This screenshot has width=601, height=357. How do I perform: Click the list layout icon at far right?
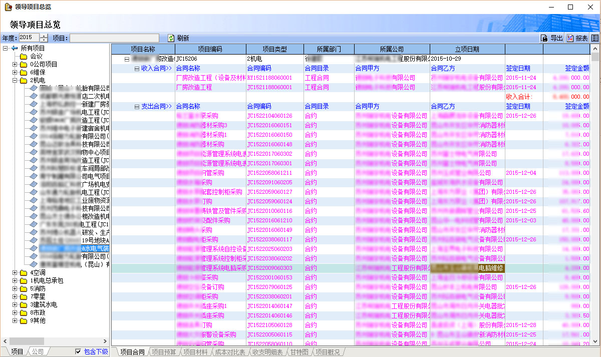(x=595, y=38)
